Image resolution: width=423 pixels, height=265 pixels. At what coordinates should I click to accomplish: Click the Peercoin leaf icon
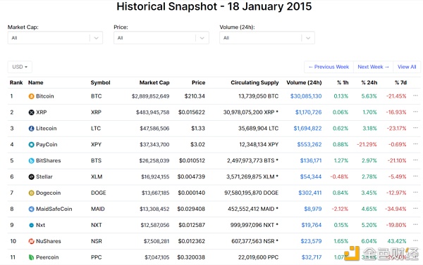[31, 257]
